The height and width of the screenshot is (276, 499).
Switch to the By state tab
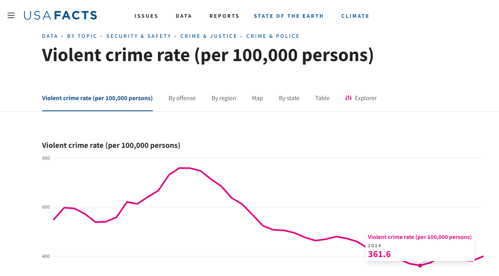289,98
